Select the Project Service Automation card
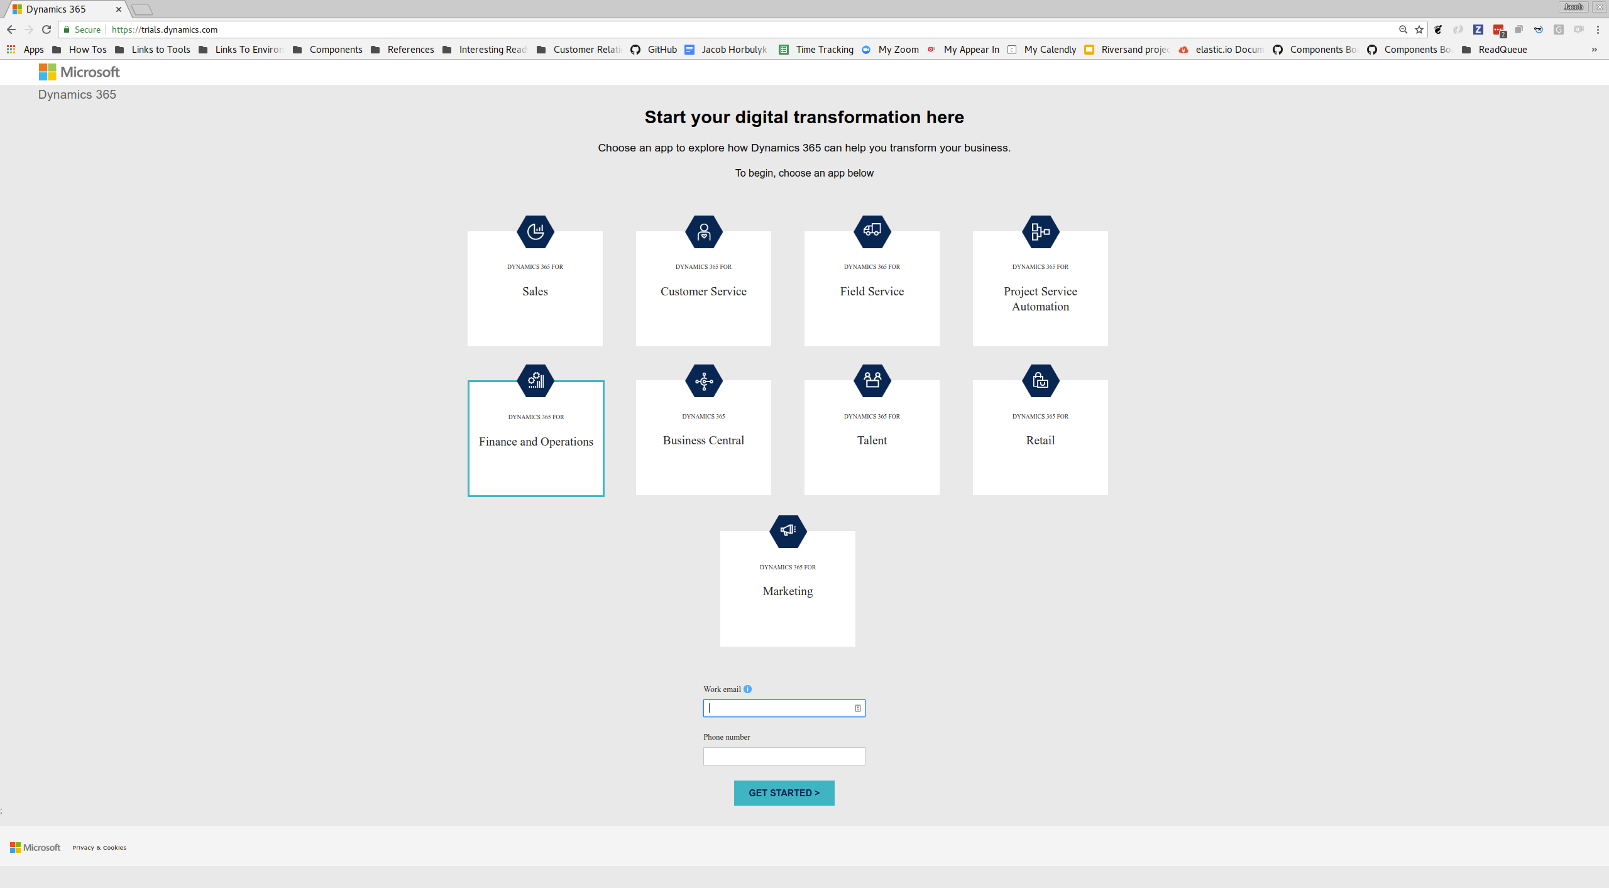The height and width of the screenshot is (888, 1609). click(x=1040, y=288)
